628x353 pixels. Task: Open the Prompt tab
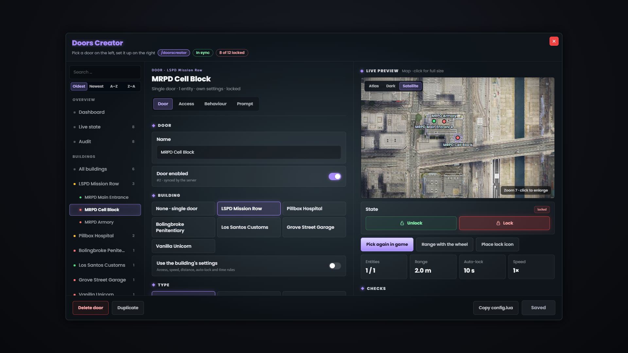245,104
